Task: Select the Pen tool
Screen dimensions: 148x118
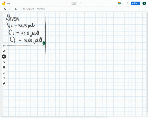Action: (4, 46)
